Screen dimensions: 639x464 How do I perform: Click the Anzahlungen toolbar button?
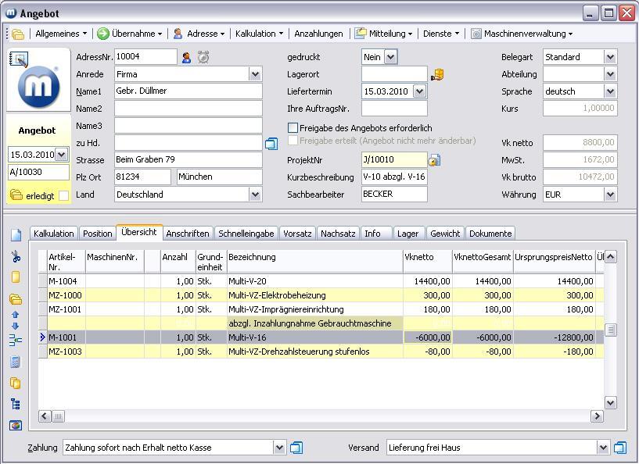point(318,34)
